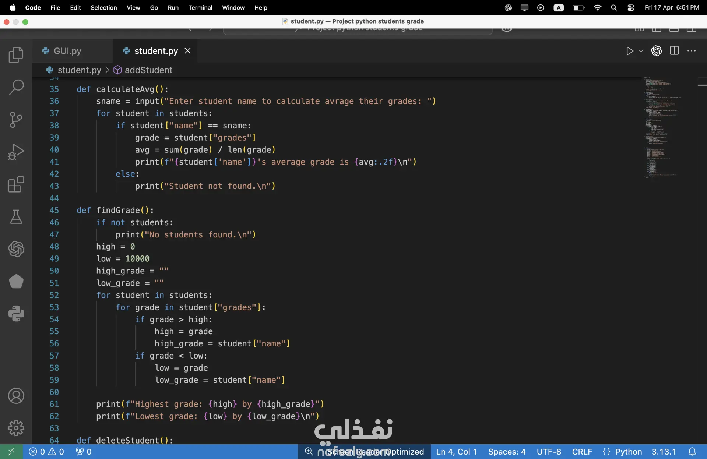Click the zoom magnifier in status bar
707x459 pixels.
coord(309,451)
